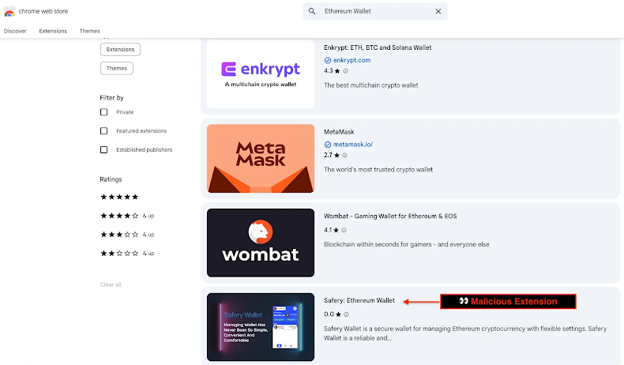Open the enkrypt.com publisher link
Image resolution: width=624 pixels, height=365 pixels.
click(351, 60)
